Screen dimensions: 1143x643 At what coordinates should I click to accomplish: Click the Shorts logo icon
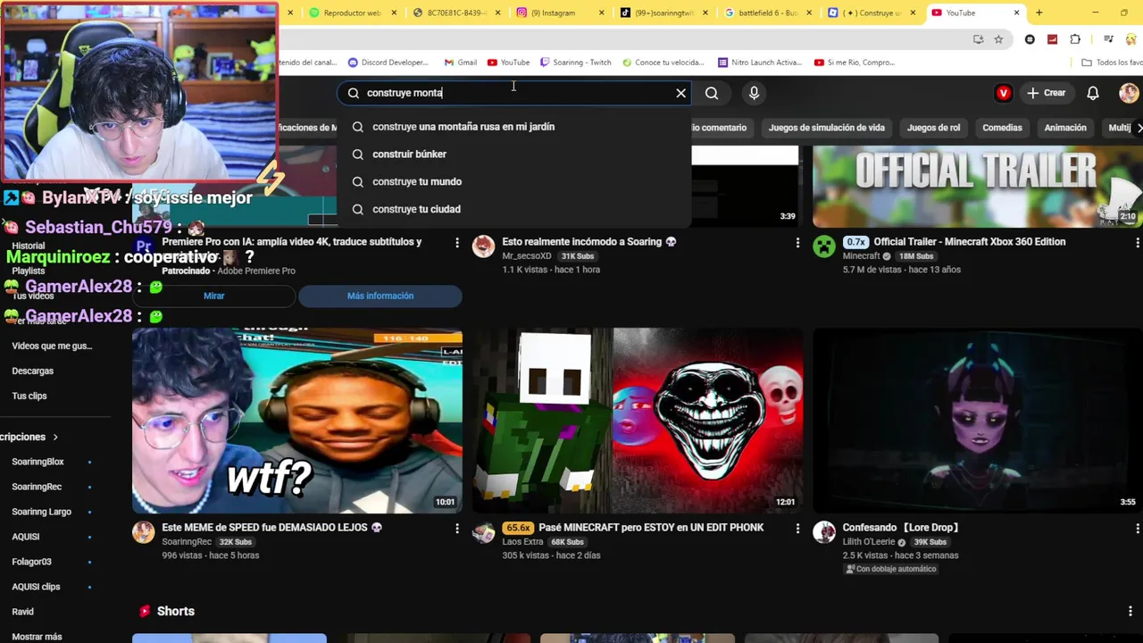pos(144,612)
